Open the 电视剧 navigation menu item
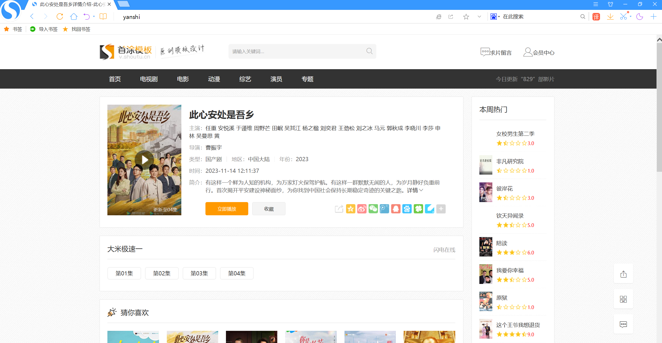This screenshot has width=662, height=343. click(149, 79)
